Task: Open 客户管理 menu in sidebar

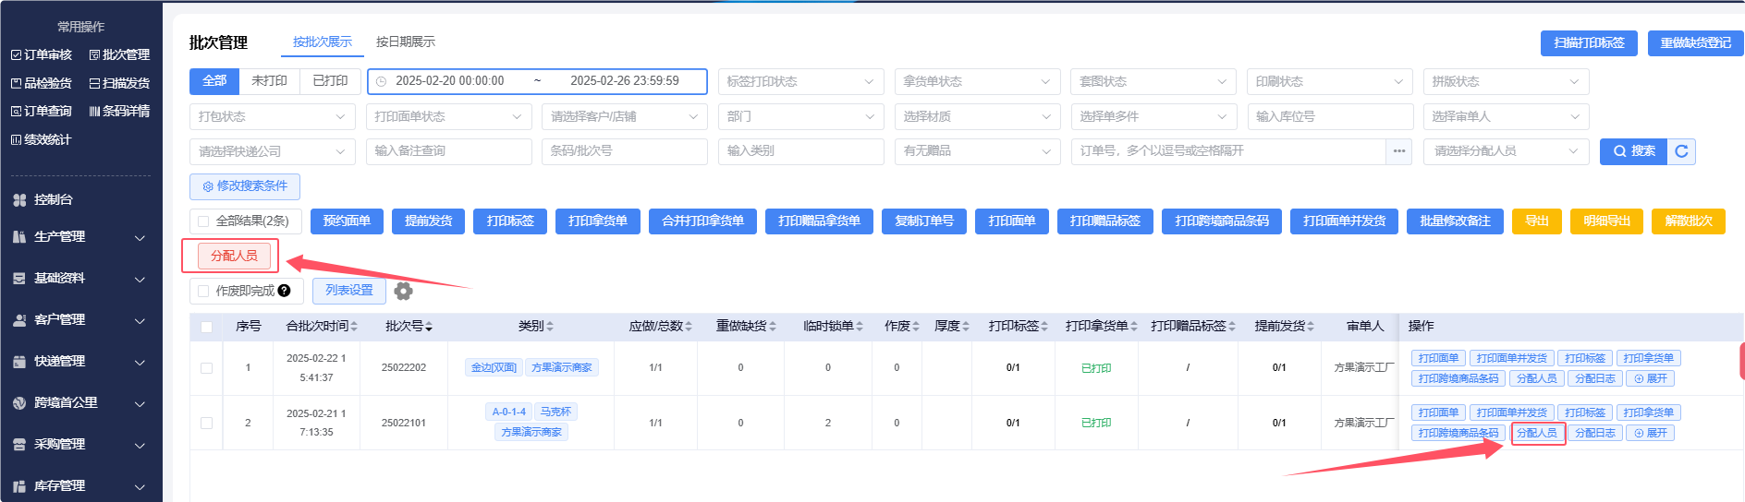Action: point(79,320)
